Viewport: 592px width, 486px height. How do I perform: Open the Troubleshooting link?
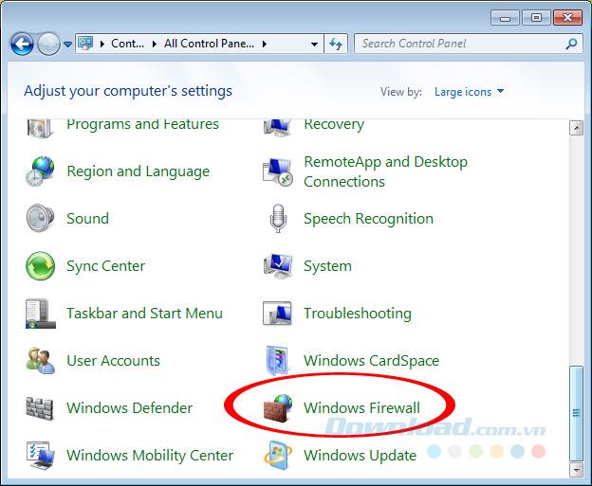pyautogui.click(x=357, y=314)
